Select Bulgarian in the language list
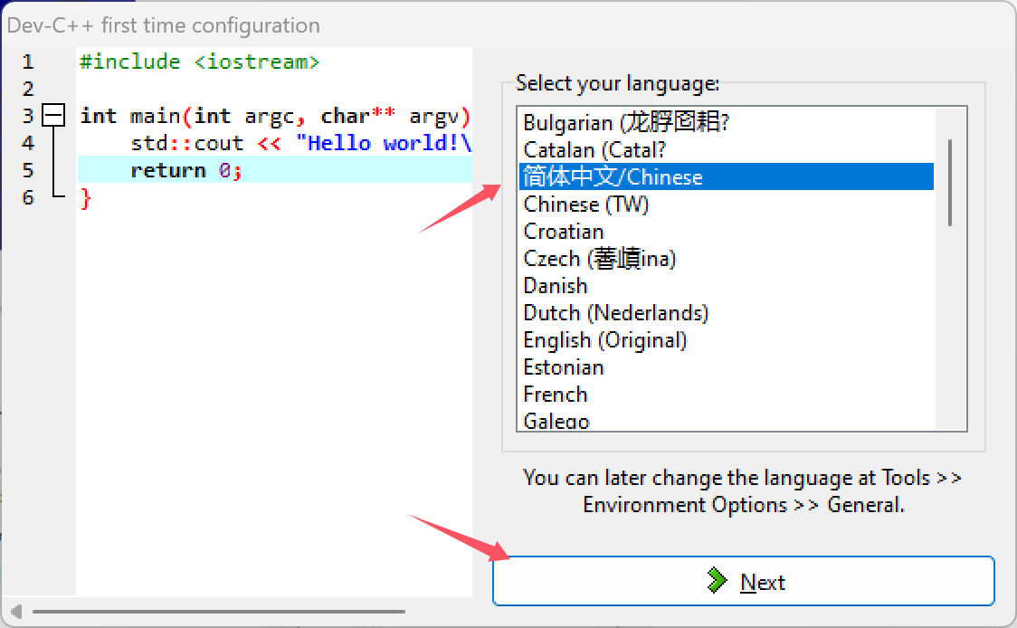The image size is (1017, 628). tap(727, 123)
